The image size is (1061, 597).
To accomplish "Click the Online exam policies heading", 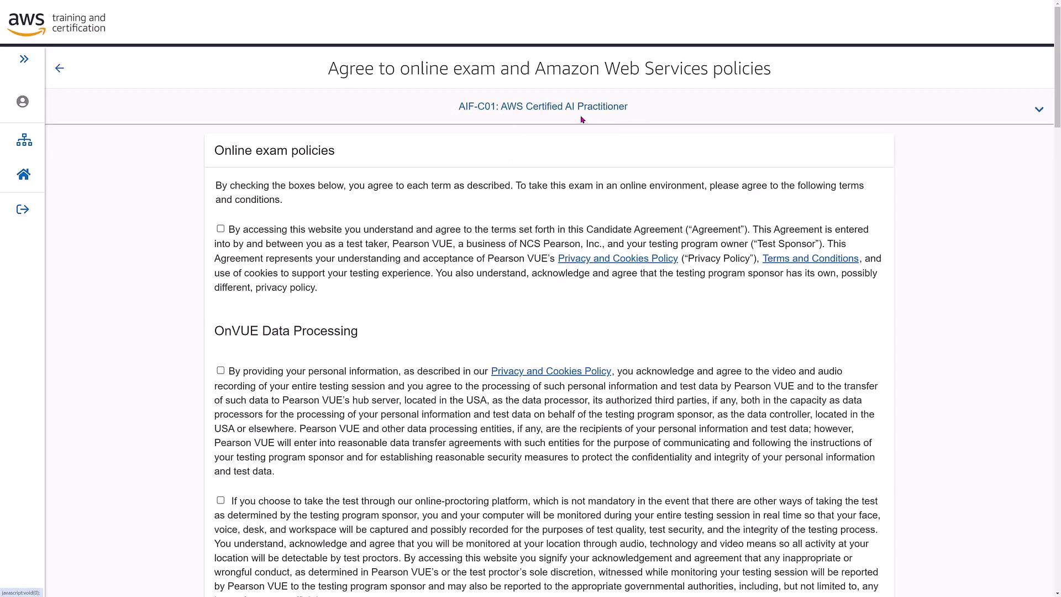I will [274, 151].
